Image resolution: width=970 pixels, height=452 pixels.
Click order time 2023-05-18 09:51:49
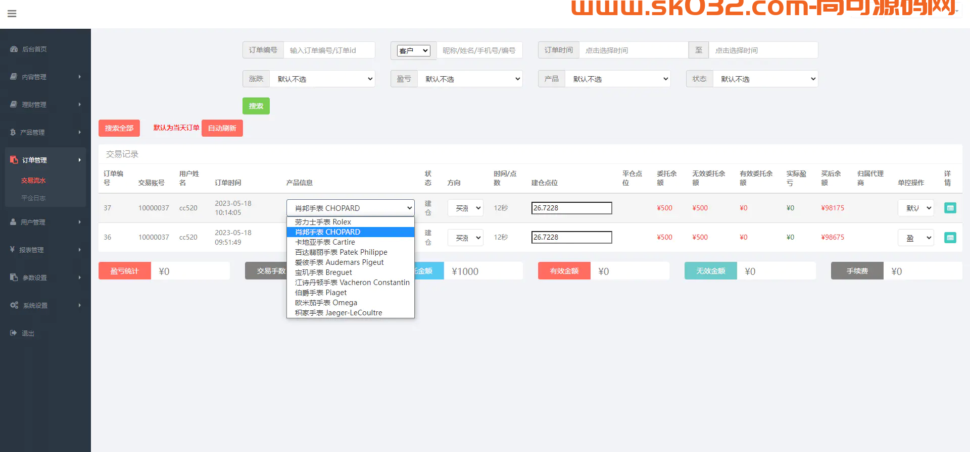click(x=233, y=237)
